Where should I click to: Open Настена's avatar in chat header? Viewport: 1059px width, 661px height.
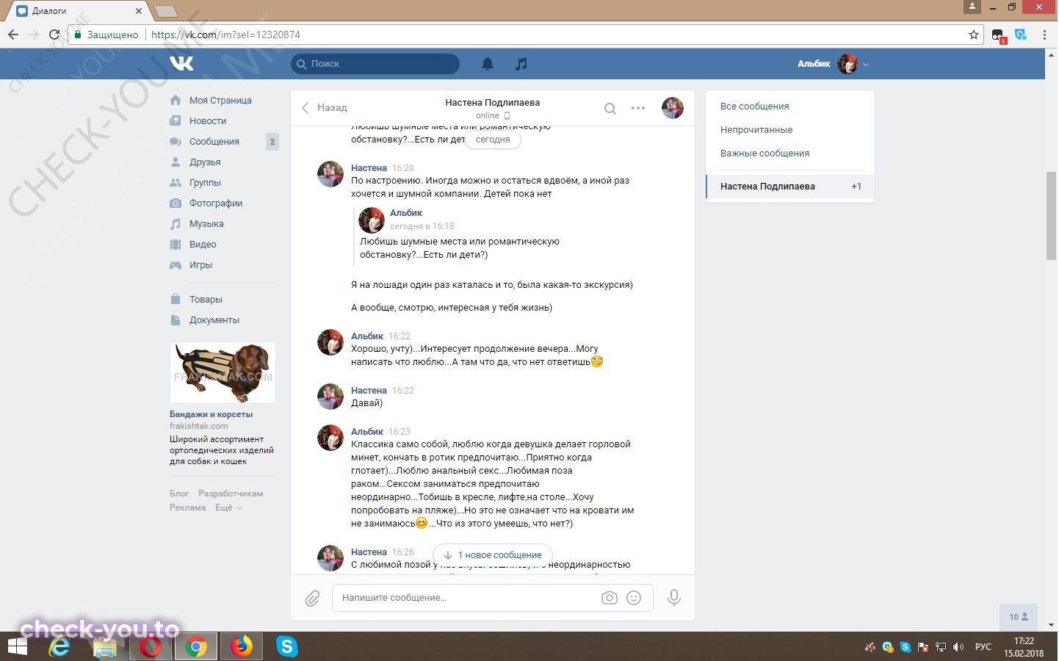pos(673,108)
